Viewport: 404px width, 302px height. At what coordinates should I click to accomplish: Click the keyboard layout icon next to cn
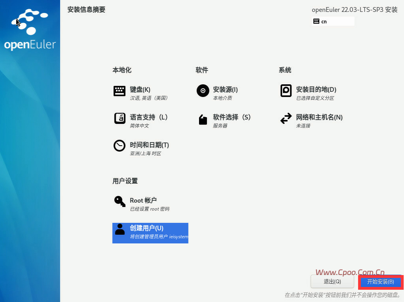(316, 21)
